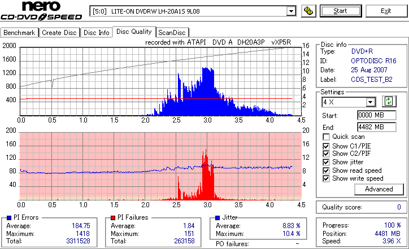Enable the Quick scan checkbox
The height and width of the screenshot is (249, 409).
pyautogui.click(x=326, y=137)
